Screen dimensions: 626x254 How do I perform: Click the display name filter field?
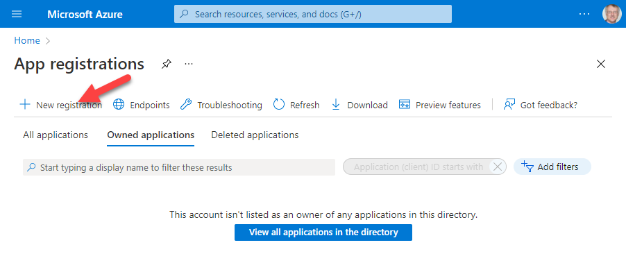179,167
